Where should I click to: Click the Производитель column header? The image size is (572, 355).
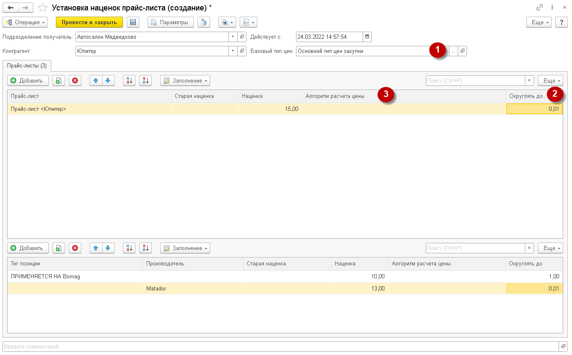[x=193, y=263]
